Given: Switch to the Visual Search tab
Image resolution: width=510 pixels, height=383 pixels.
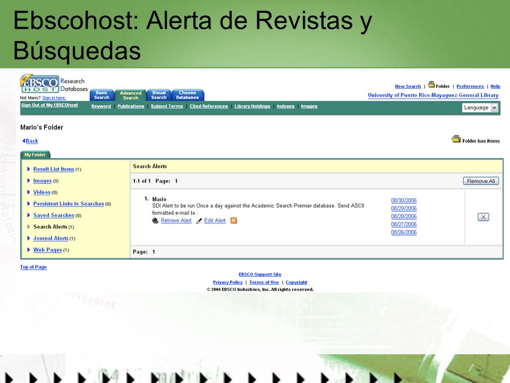Looking at the screenshot, I should pos(159,95).
